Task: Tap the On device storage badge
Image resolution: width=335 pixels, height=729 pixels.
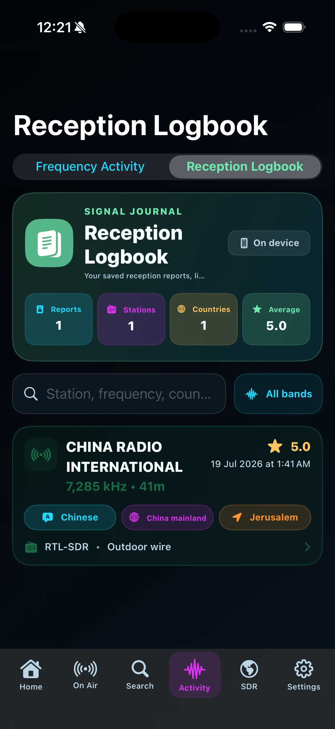Action: [x=269, y=243]
